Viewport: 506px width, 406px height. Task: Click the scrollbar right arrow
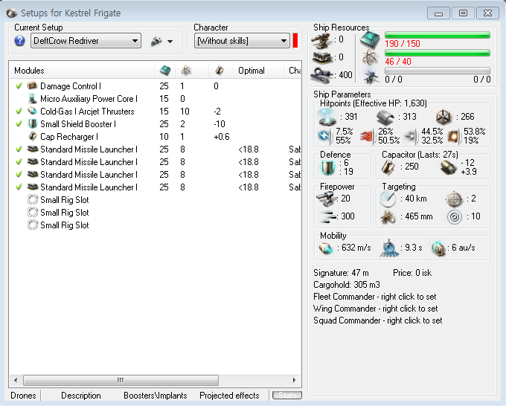pos(295,380)
